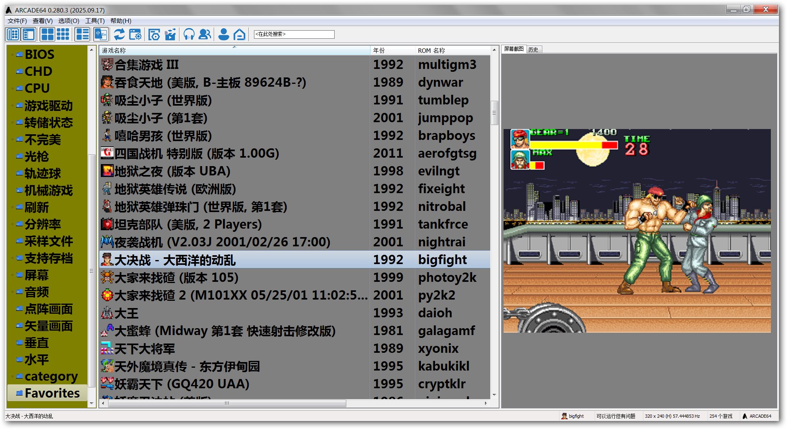Click the refresh arrows toolbar icon
787x429 pixels.
[119, 35]
